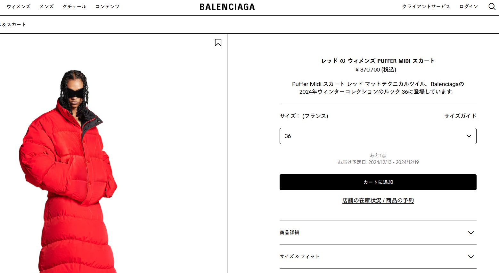
Task: Click the ログイン link
Action: pyautogui.click(x=469, y=6)
